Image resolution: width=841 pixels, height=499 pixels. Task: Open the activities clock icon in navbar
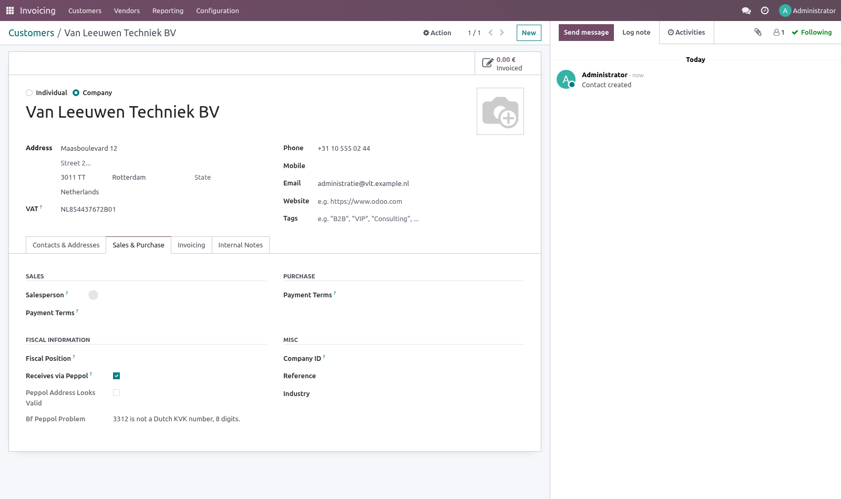point(765,11)
